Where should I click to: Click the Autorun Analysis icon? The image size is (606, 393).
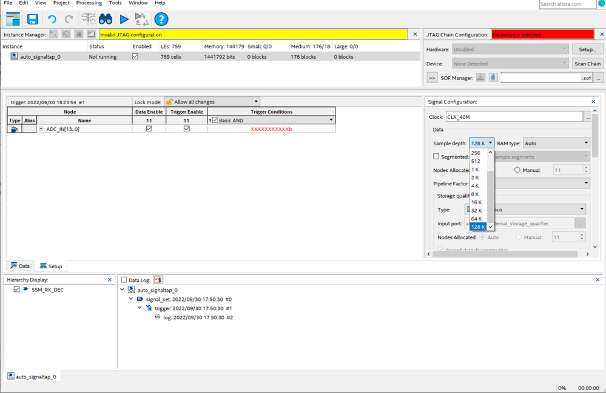(141, 19)
